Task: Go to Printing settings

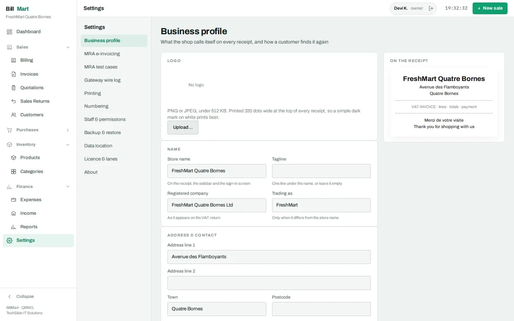Action: [x=114, y=93]
